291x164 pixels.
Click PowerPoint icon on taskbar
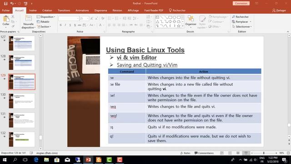(x=88, y=160)
